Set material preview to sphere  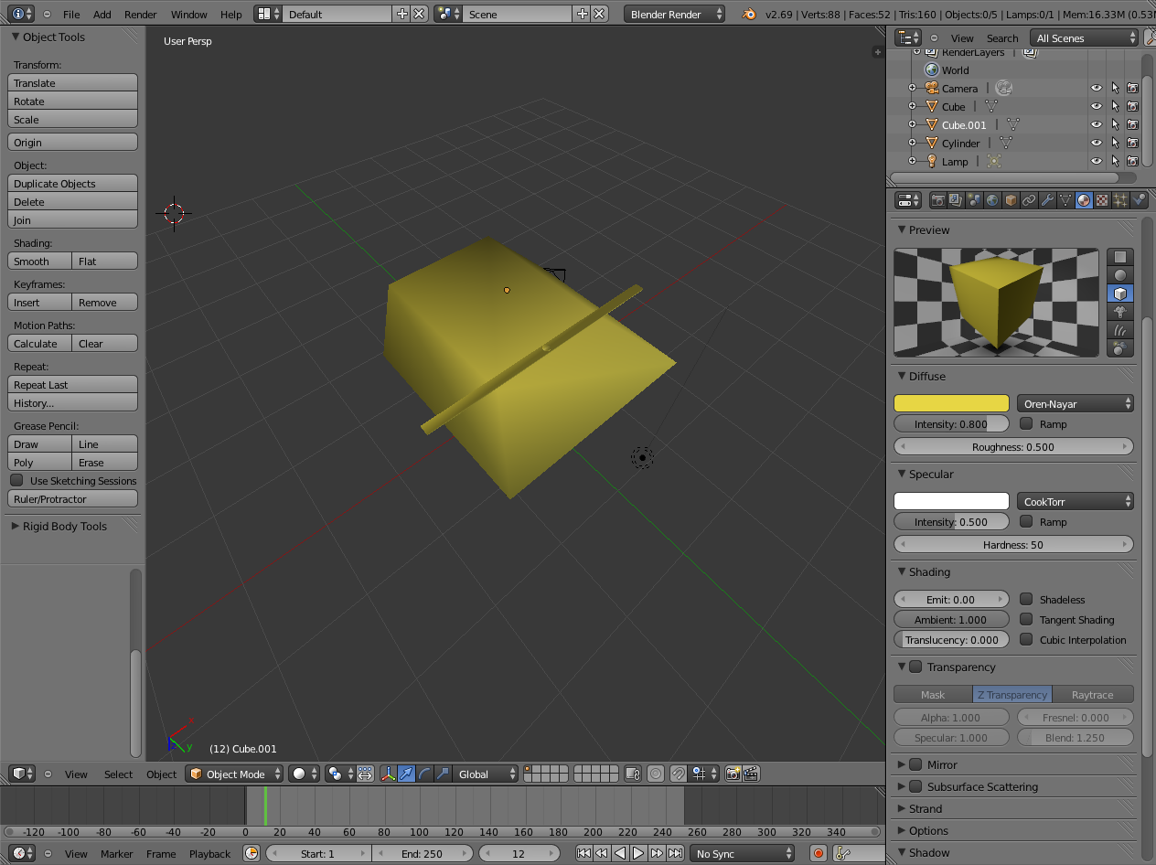[x=1120, y=275]
